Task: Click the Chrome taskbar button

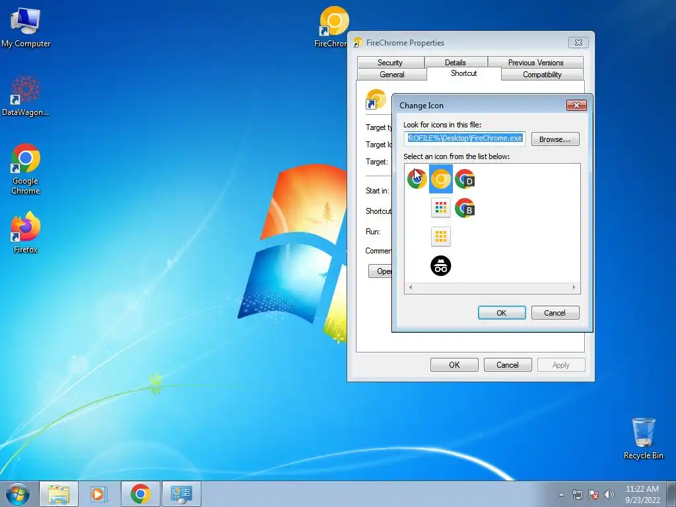Action: click(x=140, y=494)
